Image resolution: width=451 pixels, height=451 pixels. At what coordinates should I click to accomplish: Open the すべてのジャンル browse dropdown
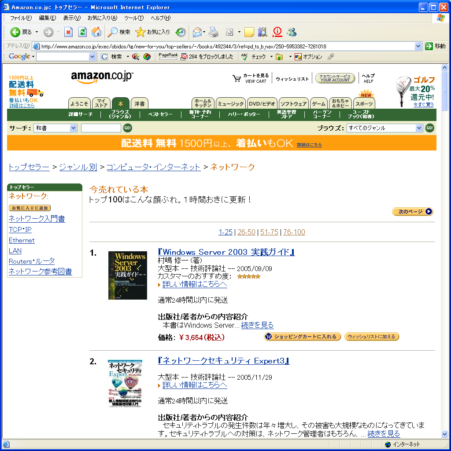coord(419,128)
